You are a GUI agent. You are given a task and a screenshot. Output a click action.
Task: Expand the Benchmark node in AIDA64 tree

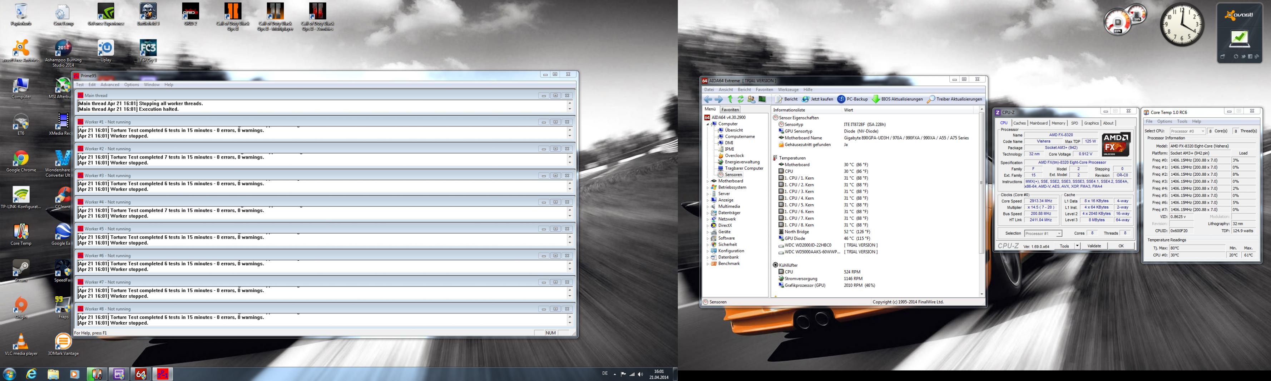pyautogui.click(x=708, y=264)
